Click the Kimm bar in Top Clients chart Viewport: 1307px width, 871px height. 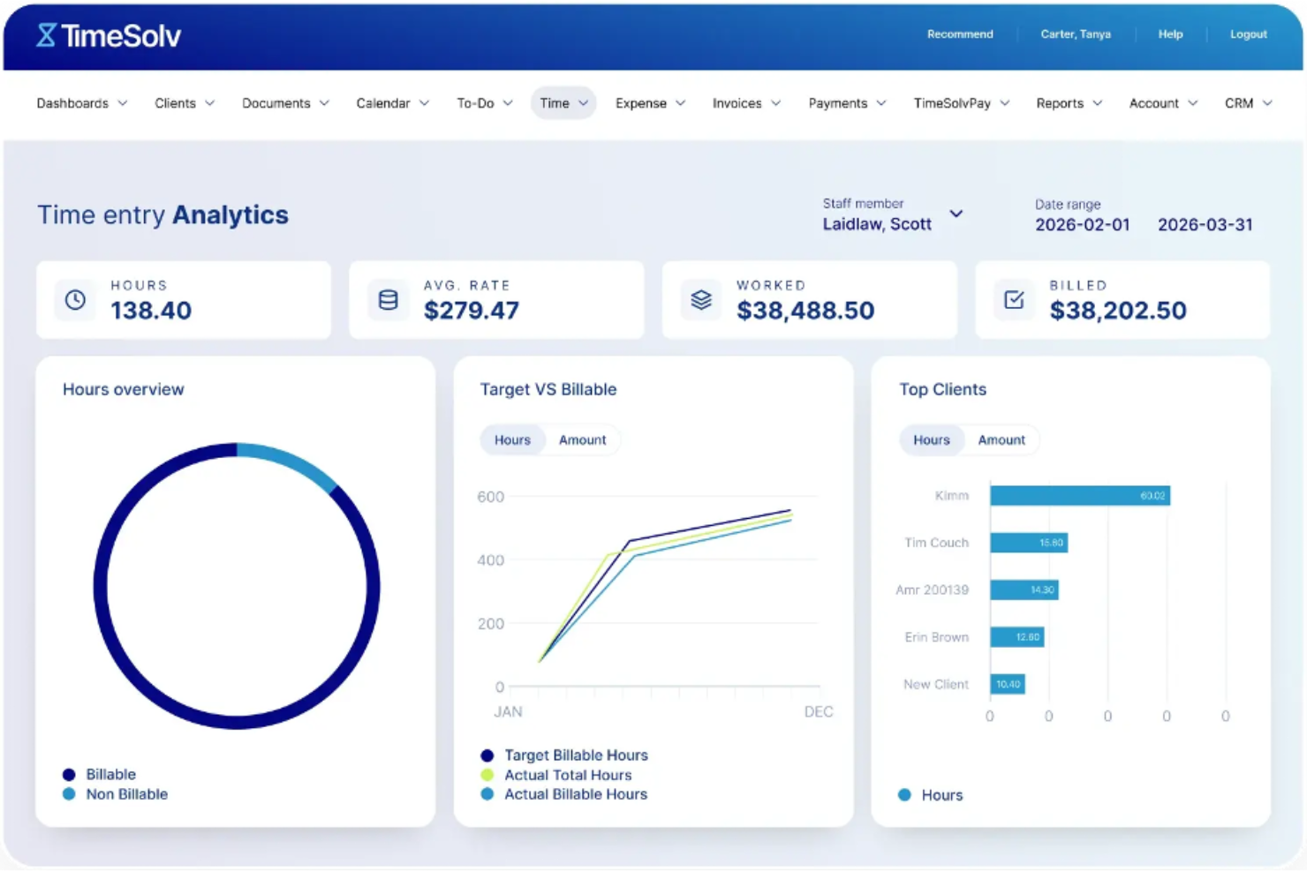[x=1077, y=495]
